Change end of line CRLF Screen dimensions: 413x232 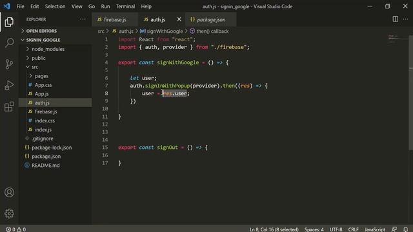pyautogui.click(x=353, y=229)
